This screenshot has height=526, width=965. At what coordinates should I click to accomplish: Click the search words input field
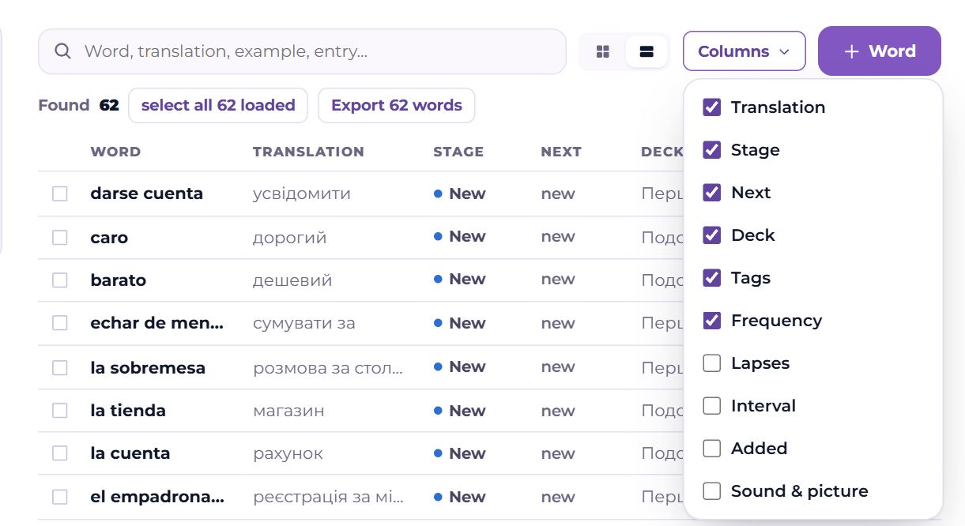pyautogui.click(x=302, y=51)
